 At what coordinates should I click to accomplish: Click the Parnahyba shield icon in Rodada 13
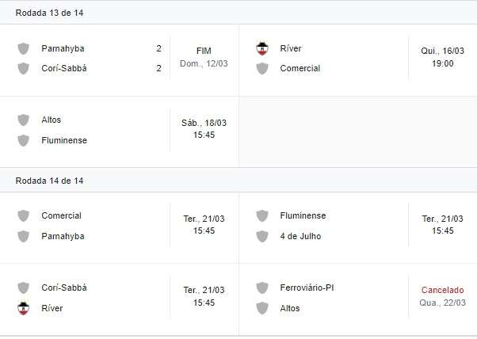24,48
